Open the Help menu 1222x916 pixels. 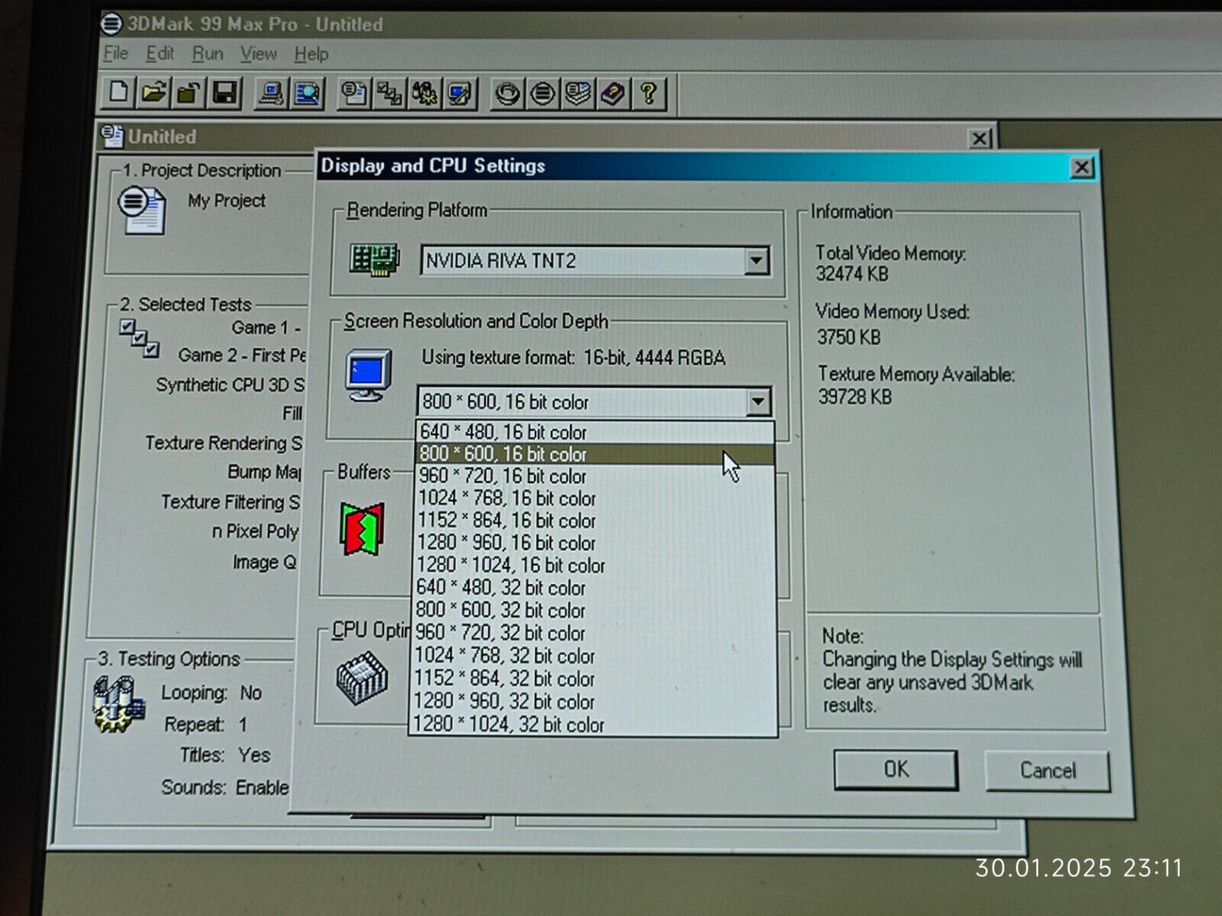tap(312, 54)
